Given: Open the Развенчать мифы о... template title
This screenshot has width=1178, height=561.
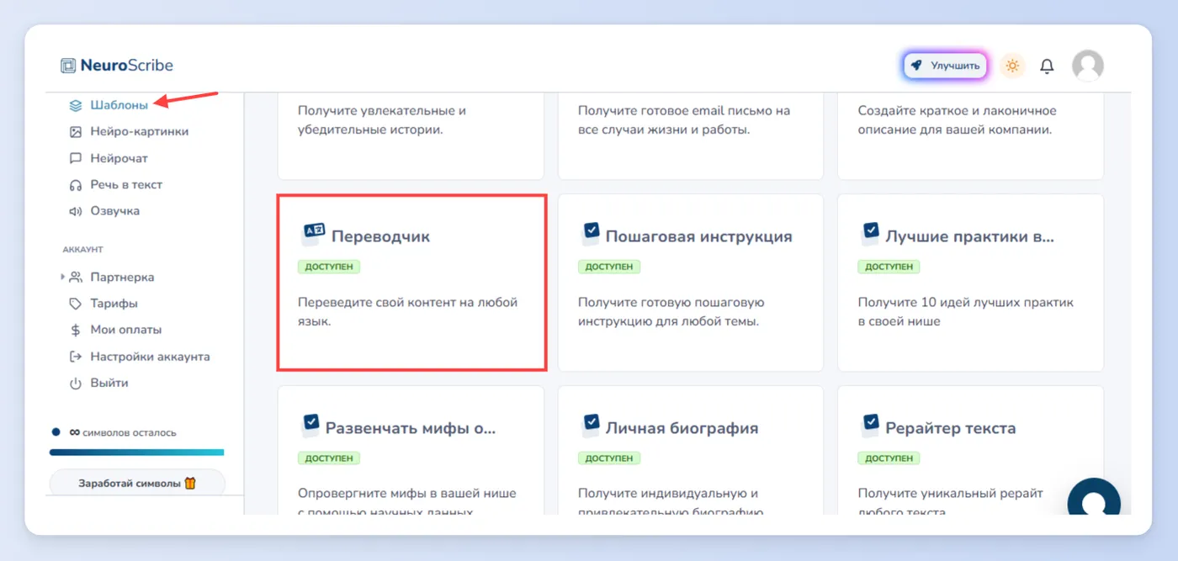Looking at the screenshot, I should [x=411, y=428].
